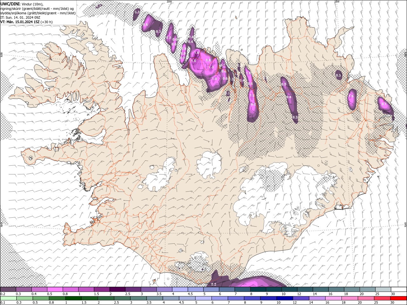Click the snow scale swatch labeled 6
The height and width of the screenshot is (305, 407).
pyautogui.click(x=227, y=289)
